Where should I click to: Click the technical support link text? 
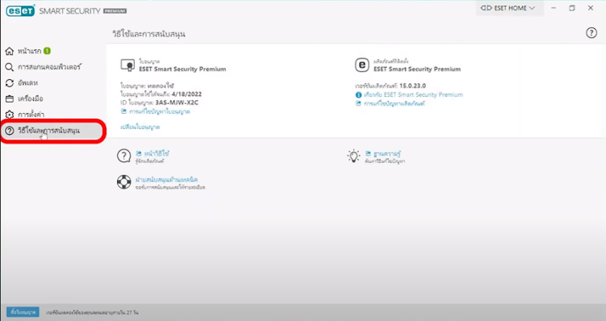click(x=166, y=179)
